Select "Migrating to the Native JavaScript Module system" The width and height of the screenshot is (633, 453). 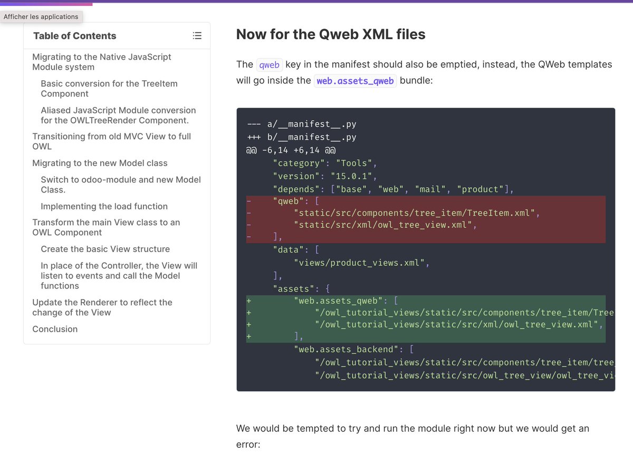coord(102,62)
